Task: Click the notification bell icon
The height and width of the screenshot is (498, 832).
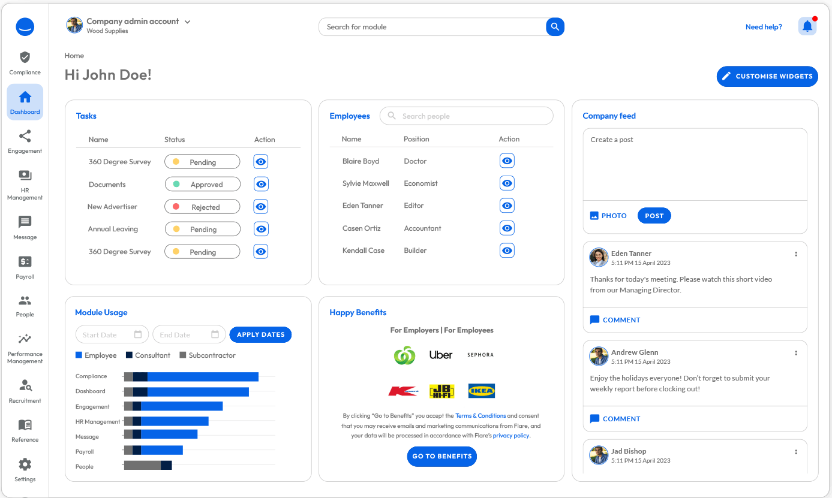Action: point(807,26)
